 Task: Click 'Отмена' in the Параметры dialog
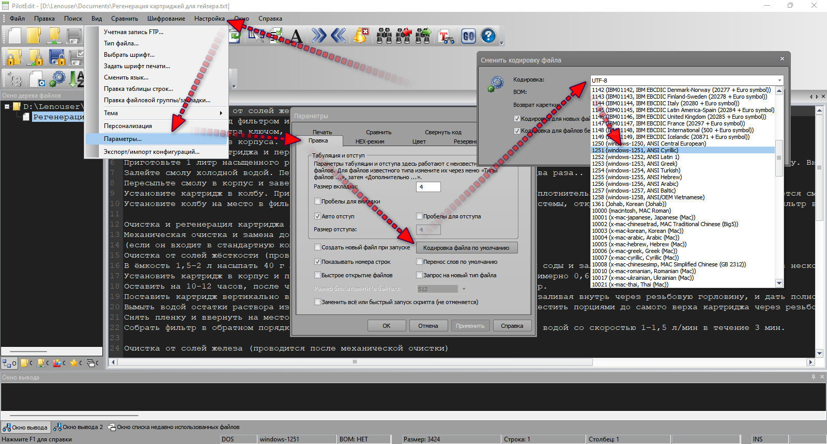click(428, 326)
